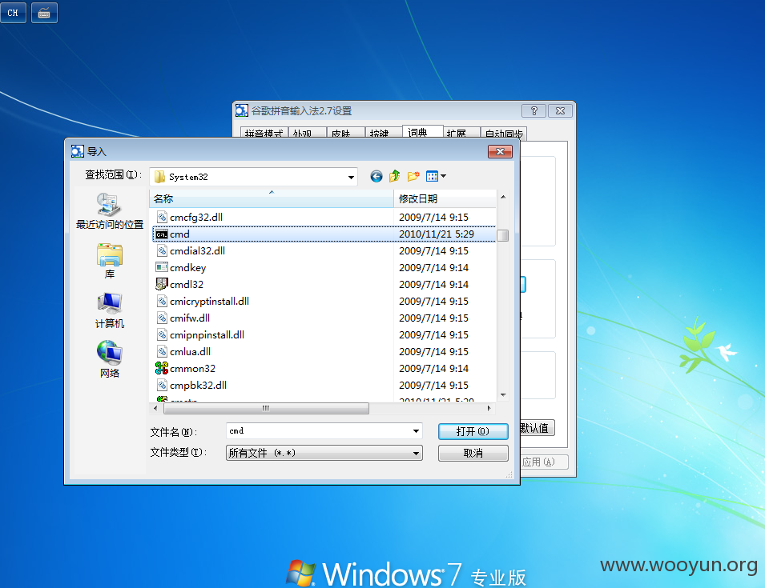Click the 默认值 button in settings window
This screenshot has width=765, height=588.
pos(538,428)
